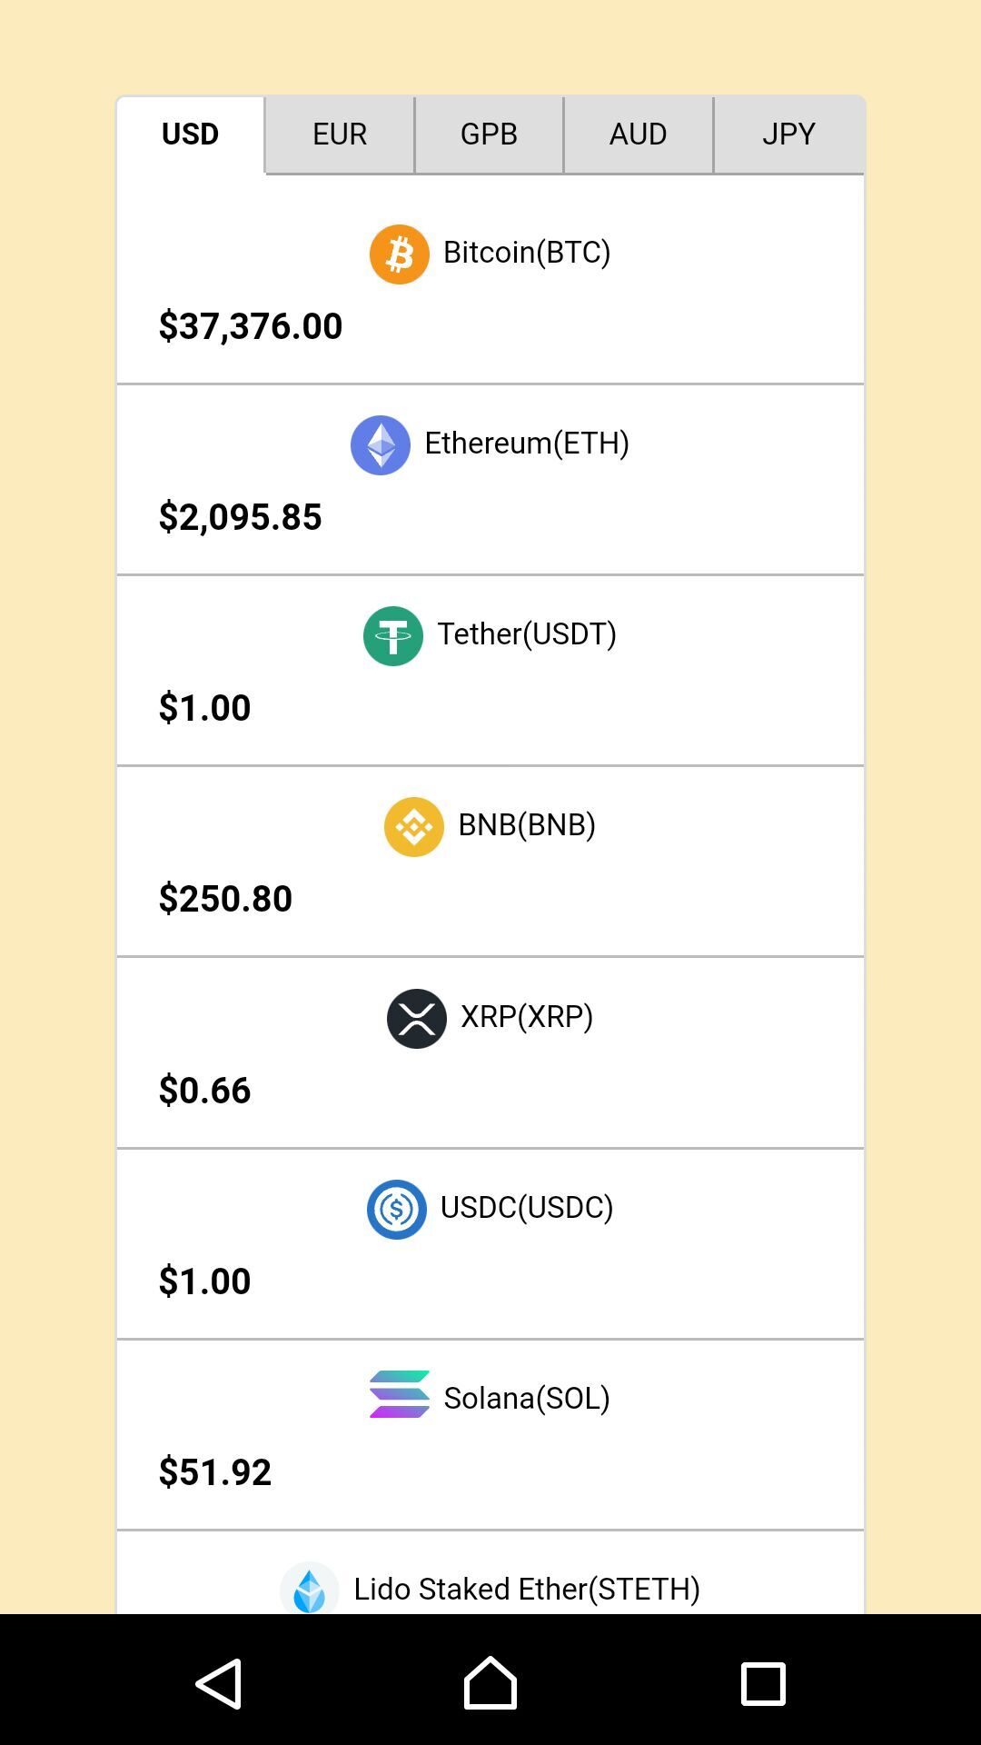
Task: Tap the Lido Staked Ether droplet icon
Action: click(310, 1590)
